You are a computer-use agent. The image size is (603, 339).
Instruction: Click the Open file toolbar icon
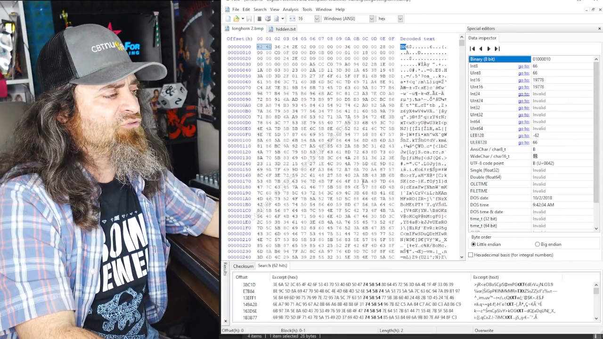point(236,19)
